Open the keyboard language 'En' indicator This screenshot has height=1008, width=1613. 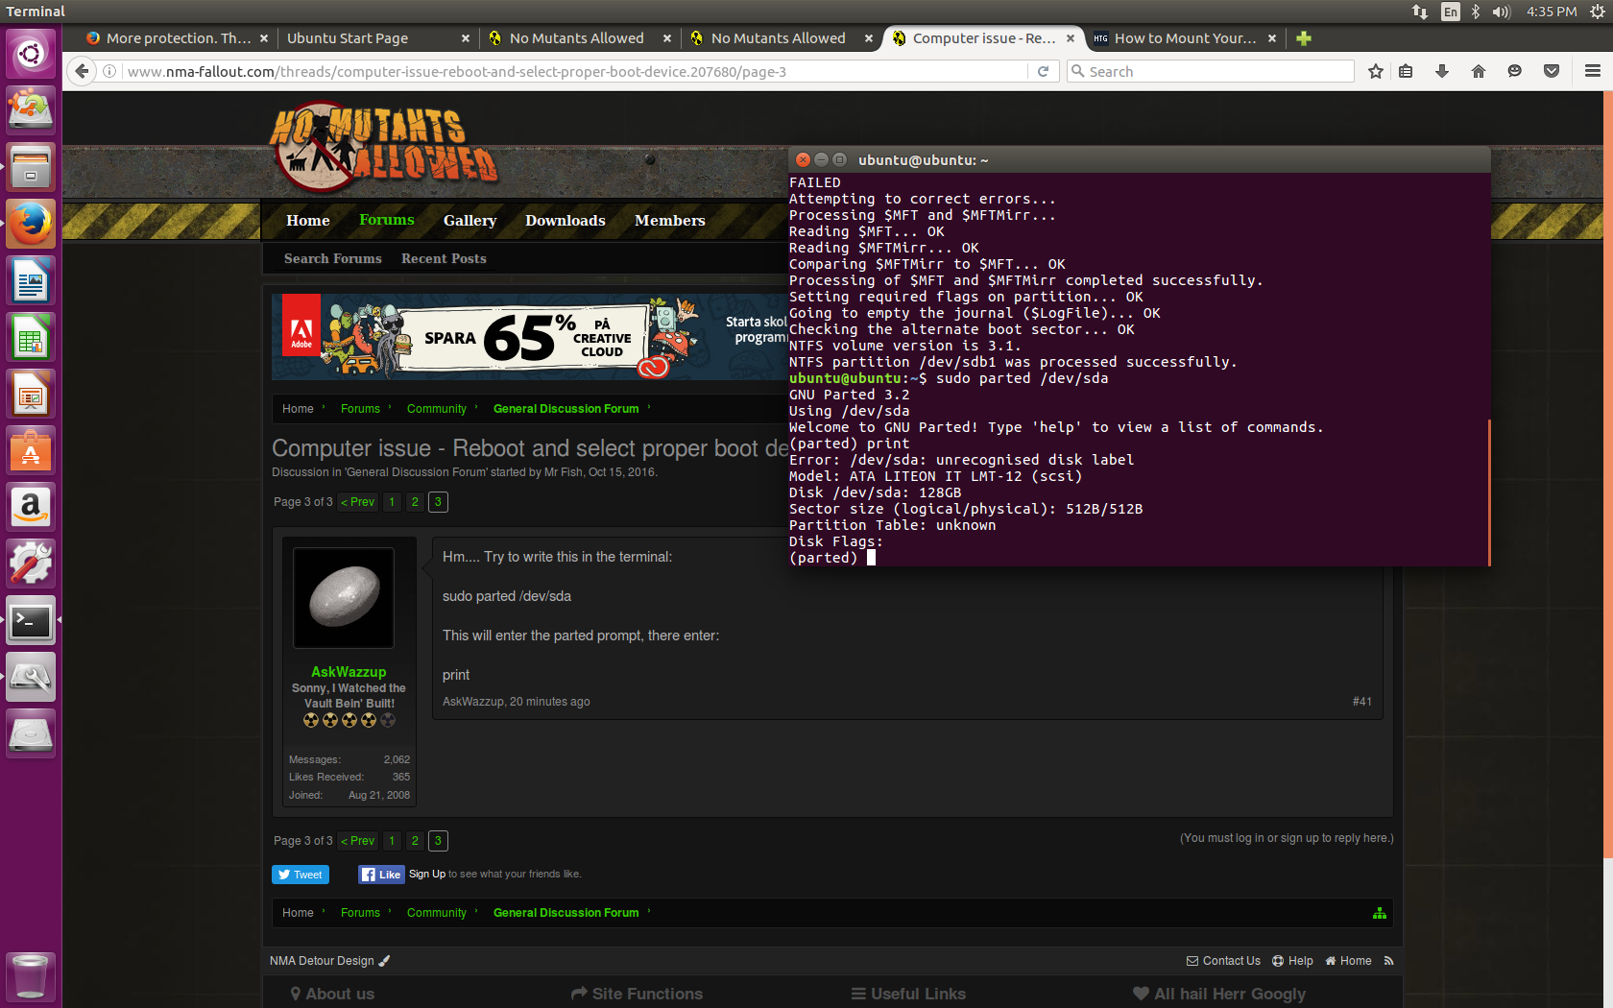[x=1451, y=12]
